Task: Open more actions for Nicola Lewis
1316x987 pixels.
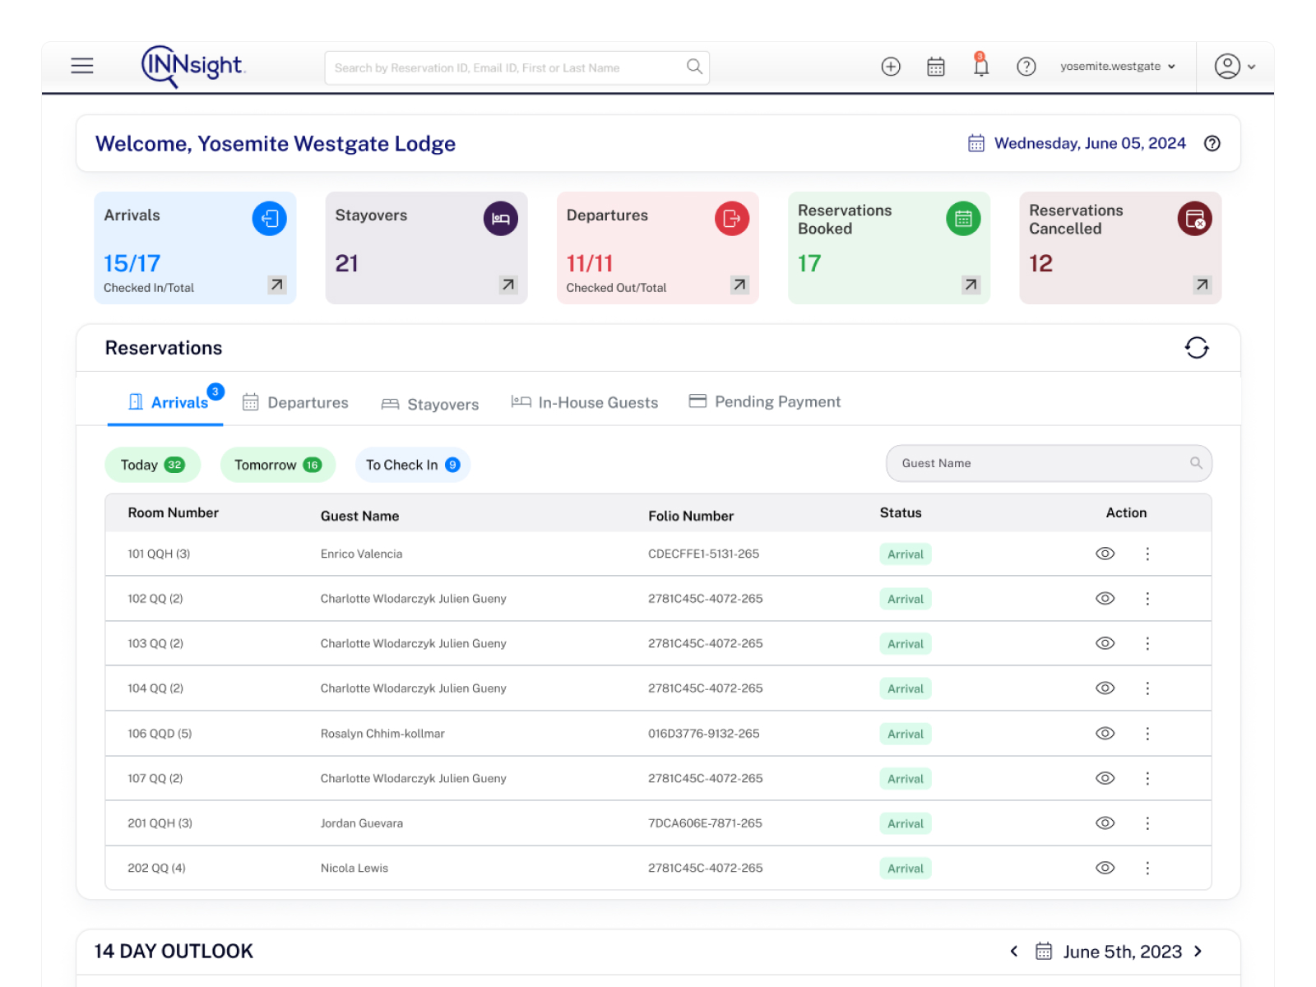Action: 1147,868
